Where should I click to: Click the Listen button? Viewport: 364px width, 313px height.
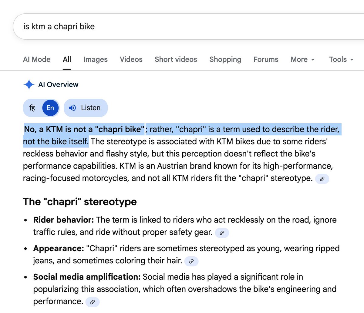tap(86, 108)
